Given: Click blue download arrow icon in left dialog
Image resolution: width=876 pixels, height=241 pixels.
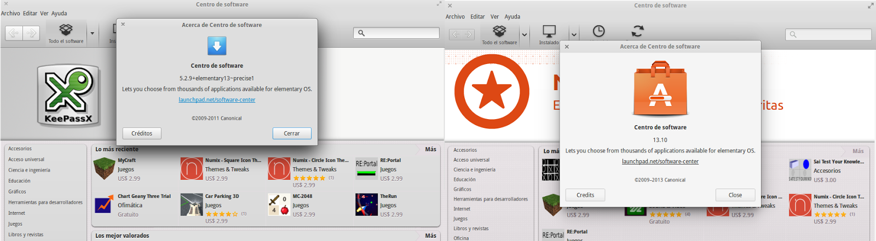Looking at the screenshot, I should point(217,46).
